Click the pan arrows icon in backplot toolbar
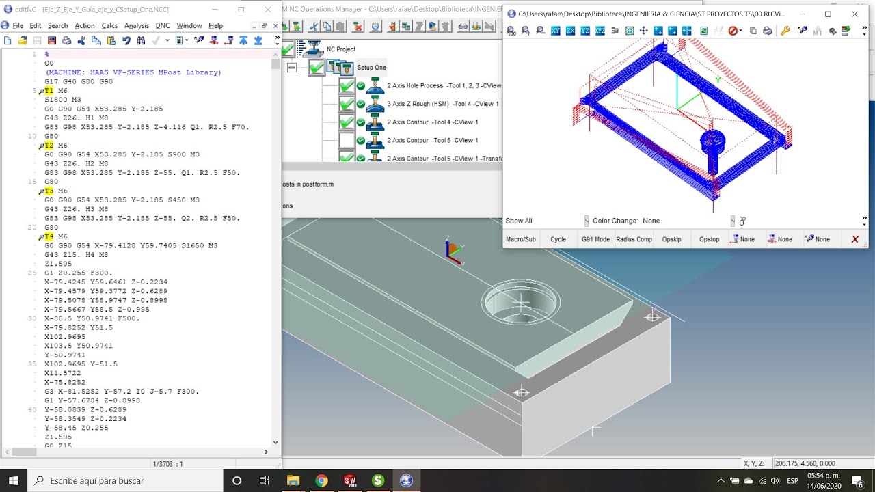The height and width of the screenshot is (492, 875). tap(643, 31)
